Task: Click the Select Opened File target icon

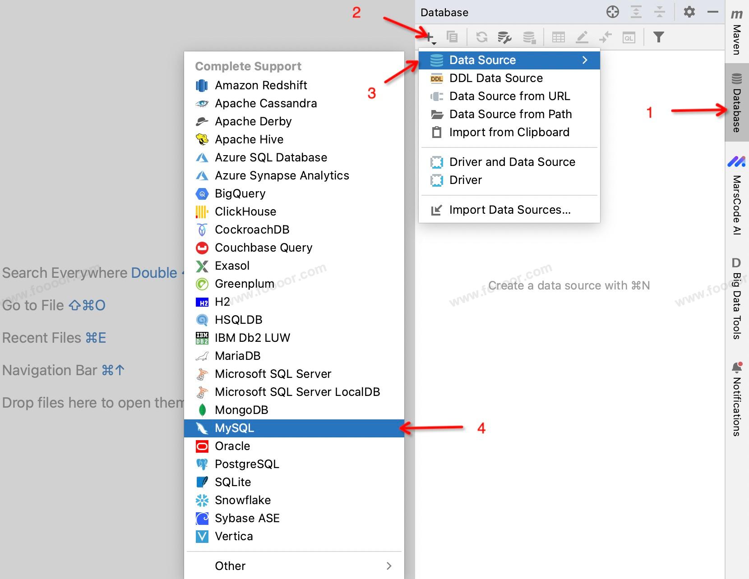Action: click(612, 12)
